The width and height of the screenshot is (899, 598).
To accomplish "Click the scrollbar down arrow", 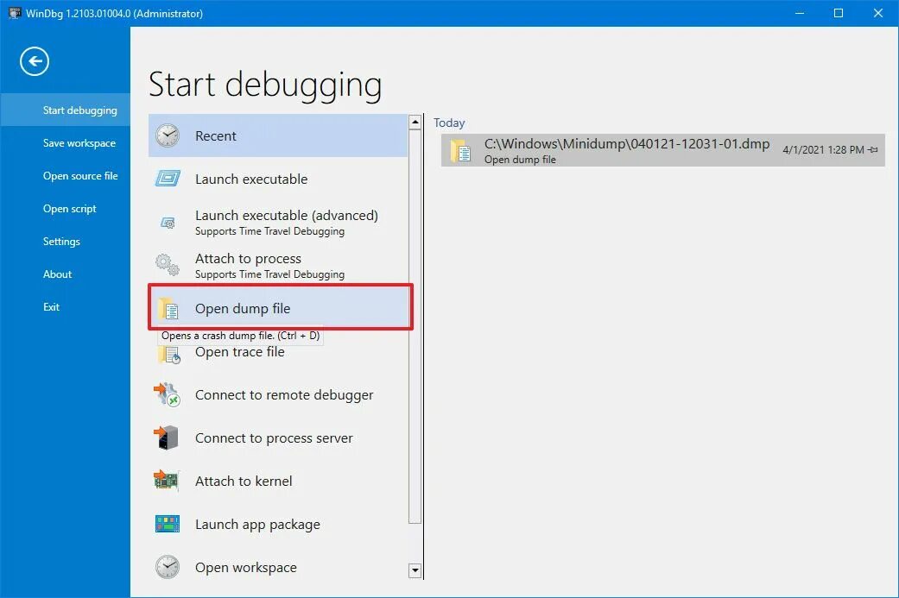I will (x=415, y=570).
